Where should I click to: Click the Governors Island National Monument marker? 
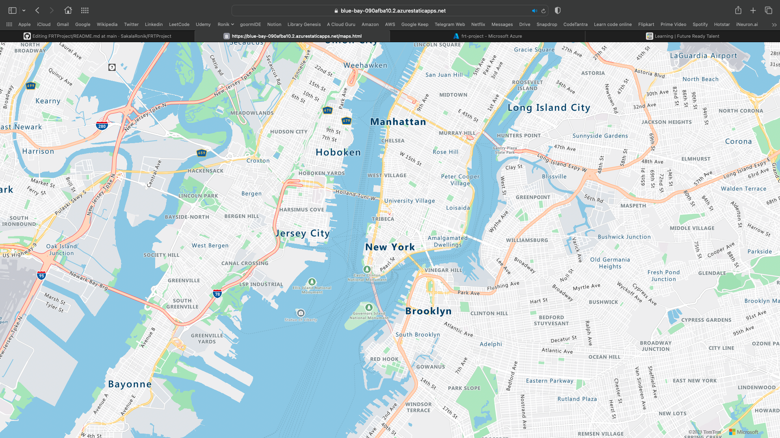(369, 307)
